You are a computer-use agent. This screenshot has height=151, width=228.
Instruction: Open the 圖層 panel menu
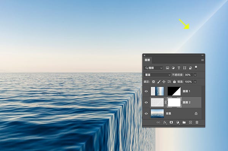coord(203,60)
